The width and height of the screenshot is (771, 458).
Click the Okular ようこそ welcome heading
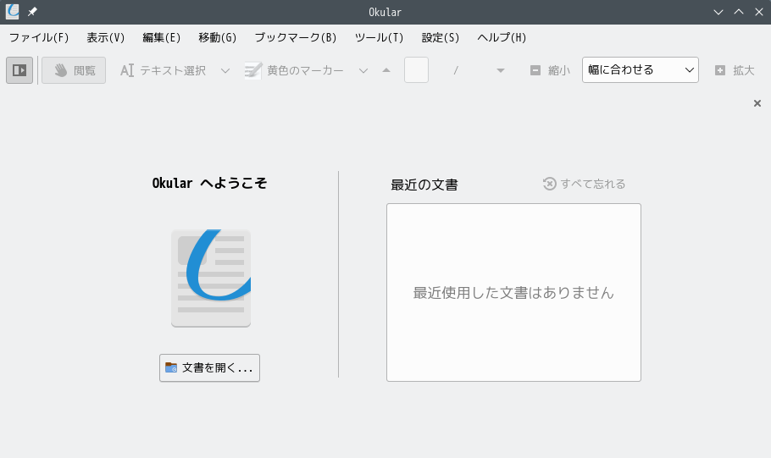(209, 184)
